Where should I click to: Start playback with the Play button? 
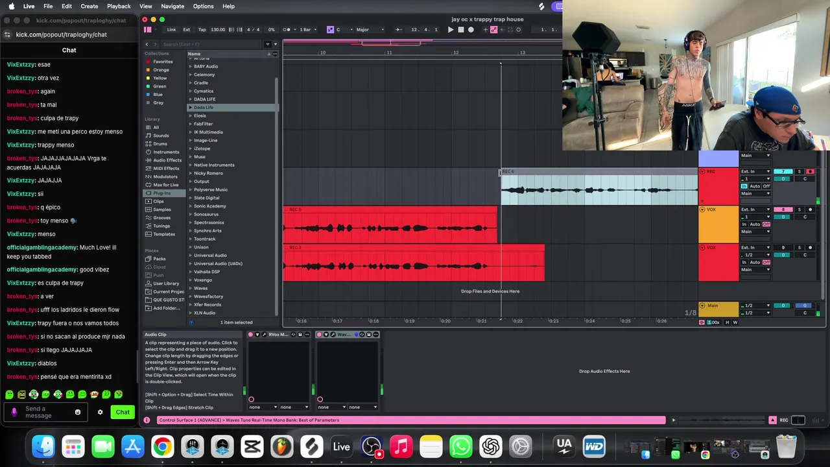point(451,30)
